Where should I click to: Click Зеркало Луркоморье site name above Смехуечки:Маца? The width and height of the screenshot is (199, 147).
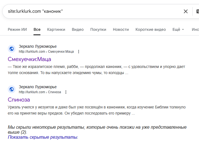38,46
